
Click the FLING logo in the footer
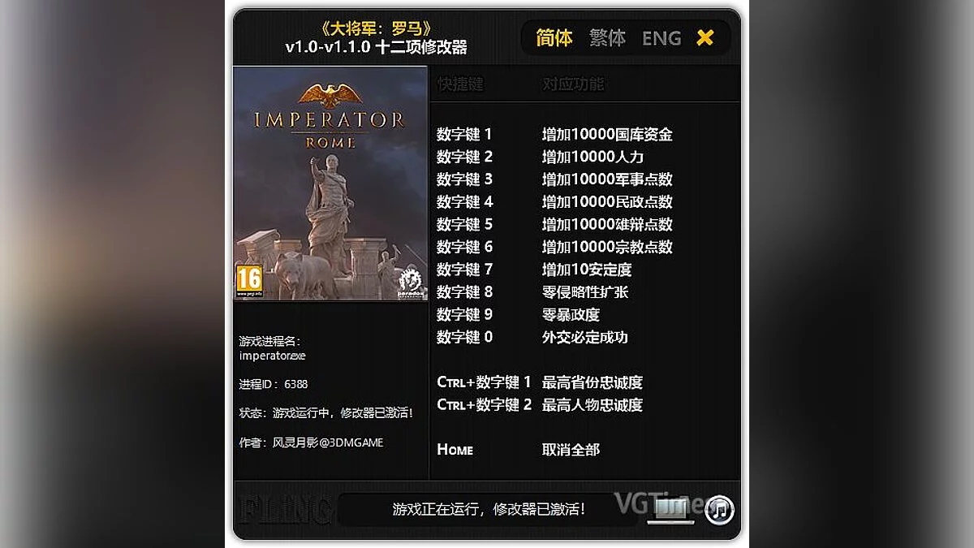click(286, 510)
